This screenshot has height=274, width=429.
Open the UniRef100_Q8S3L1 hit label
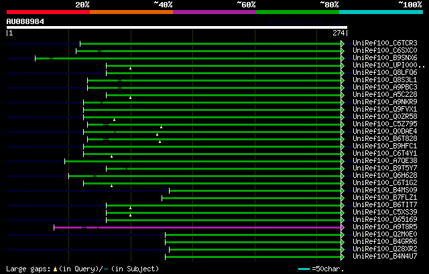click(x=385, y=80)
